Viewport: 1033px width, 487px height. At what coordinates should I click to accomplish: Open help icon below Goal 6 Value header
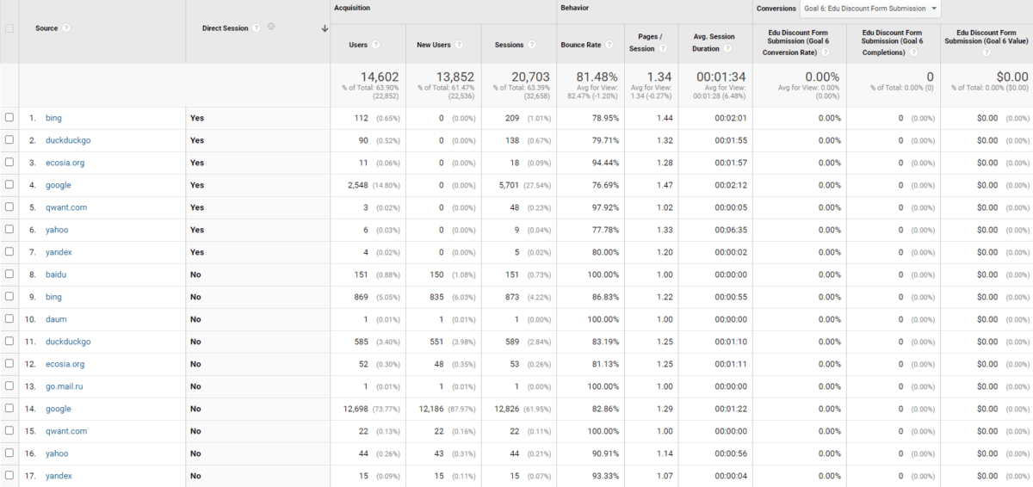987,52
